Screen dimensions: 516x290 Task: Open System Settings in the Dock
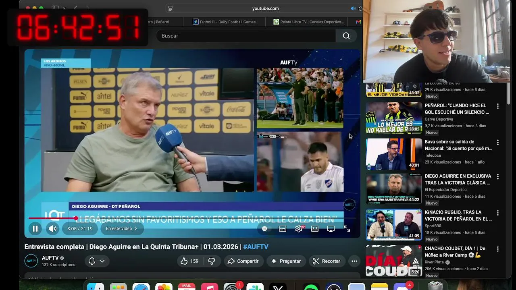233,286
